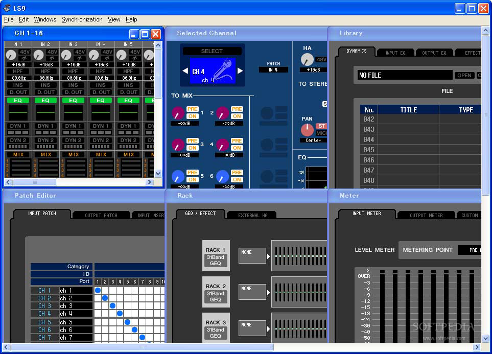Screen dimensions: 492x354
Task: Switch to OUTPUT METER tab
Action: pyautogui.click(x=426, y=215)
